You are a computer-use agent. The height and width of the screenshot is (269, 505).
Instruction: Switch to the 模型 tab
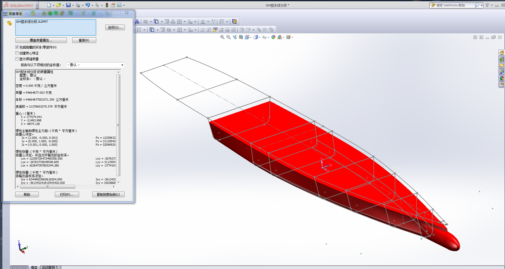point(34,267)
